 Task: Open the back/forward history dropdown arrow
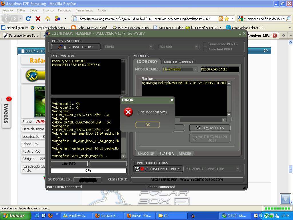click(x=20, y=19)
